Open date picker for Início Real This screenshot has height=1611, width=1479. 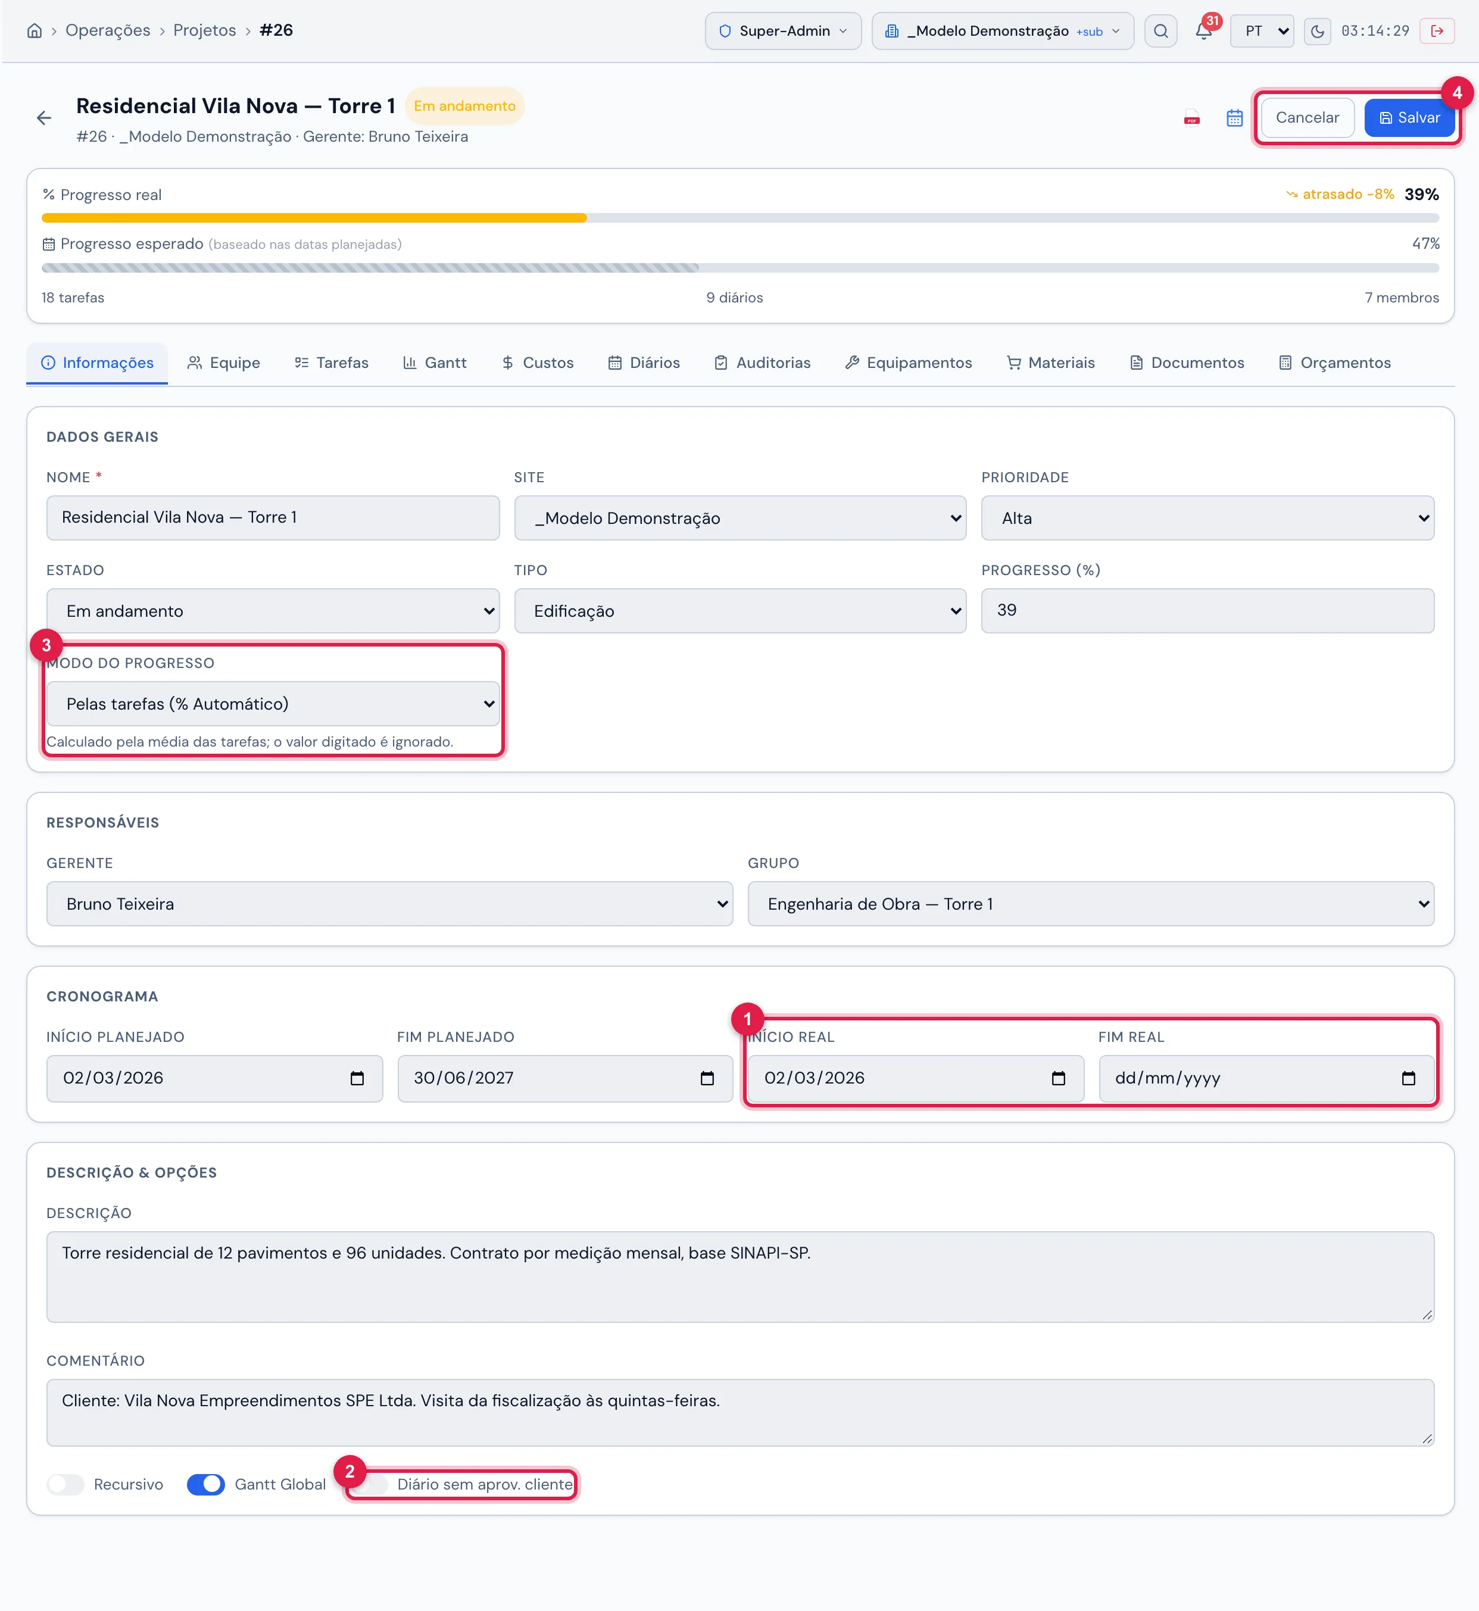pos(1058,1079)
